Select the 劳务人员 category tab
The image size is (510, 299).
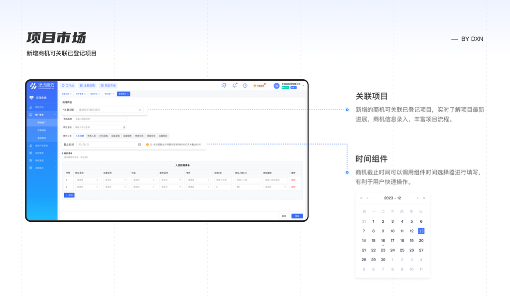(92, 136)
